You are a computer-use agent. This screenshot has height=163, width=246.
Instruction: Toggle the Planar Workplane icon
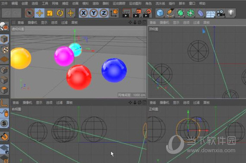click(x=4, y=159)
